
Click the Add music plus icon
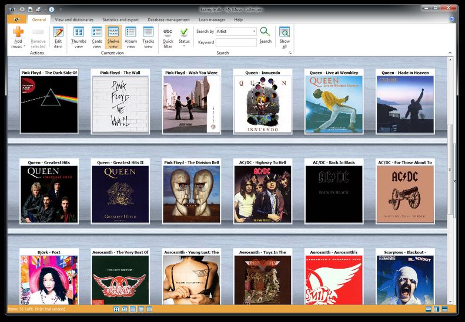pyautogui.click(x=18, y=32)
